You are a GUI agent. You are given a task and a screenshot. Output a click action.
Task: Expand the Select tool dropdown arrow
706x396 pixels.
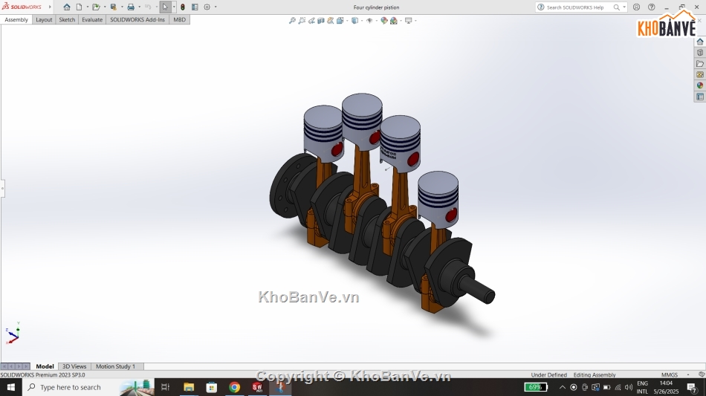pyautogui.click(x=174, y=7)
